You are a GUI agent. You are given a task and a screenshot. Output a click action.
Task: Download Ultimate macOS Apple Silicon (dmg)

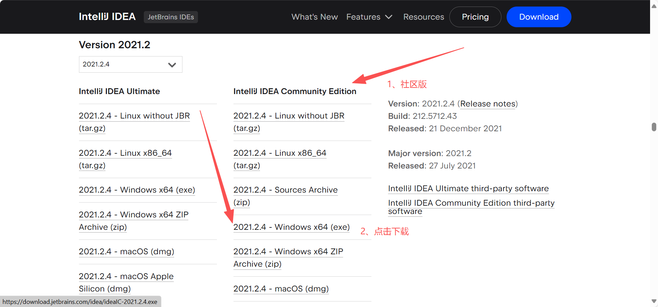pyautogui.click(x=126, y=283)
